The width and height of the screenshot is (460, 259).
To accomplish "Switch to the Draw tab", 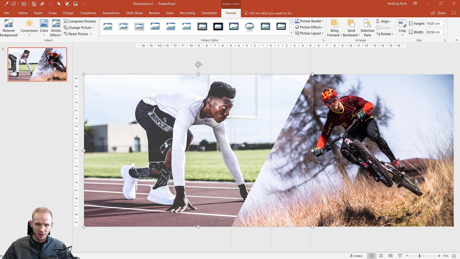I will tap(53, 13).
